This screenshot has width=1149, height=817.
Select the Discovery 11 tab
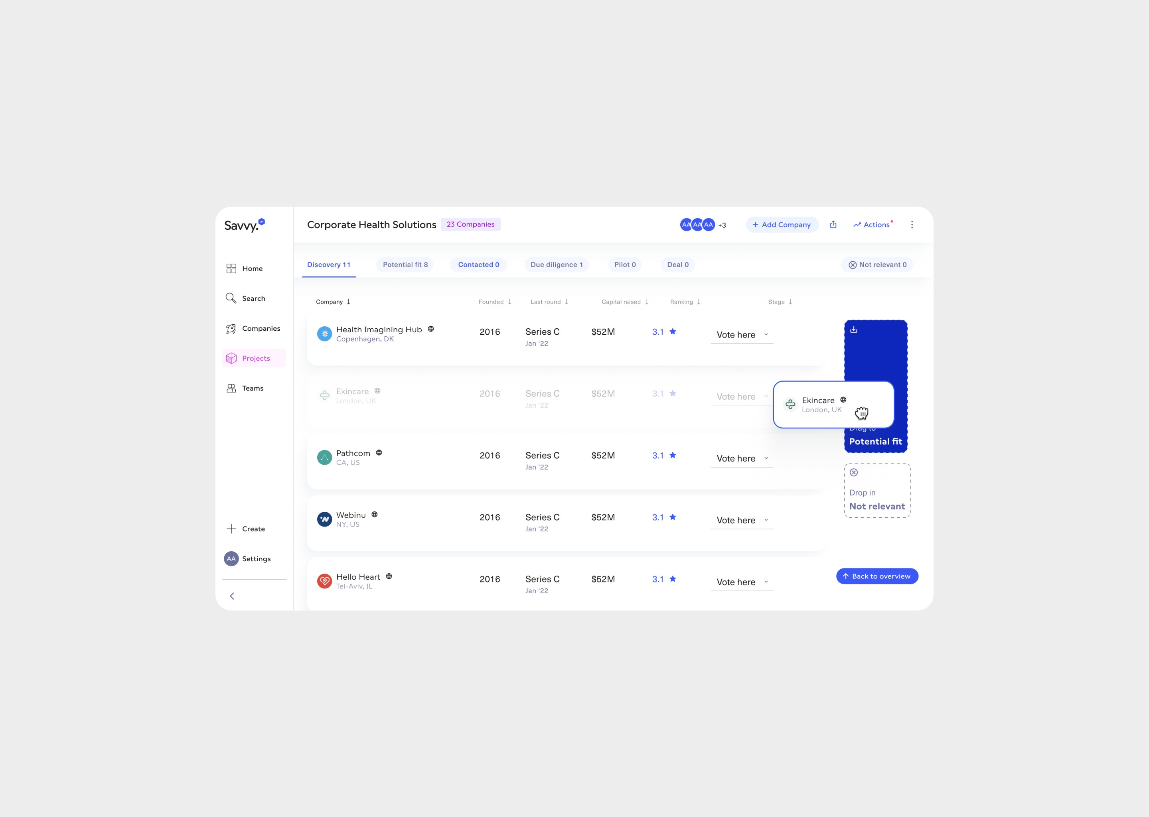click(329, 264)
